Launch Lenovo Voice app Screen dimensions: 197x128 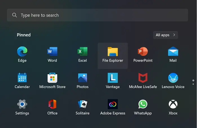[x=173, y=78]
